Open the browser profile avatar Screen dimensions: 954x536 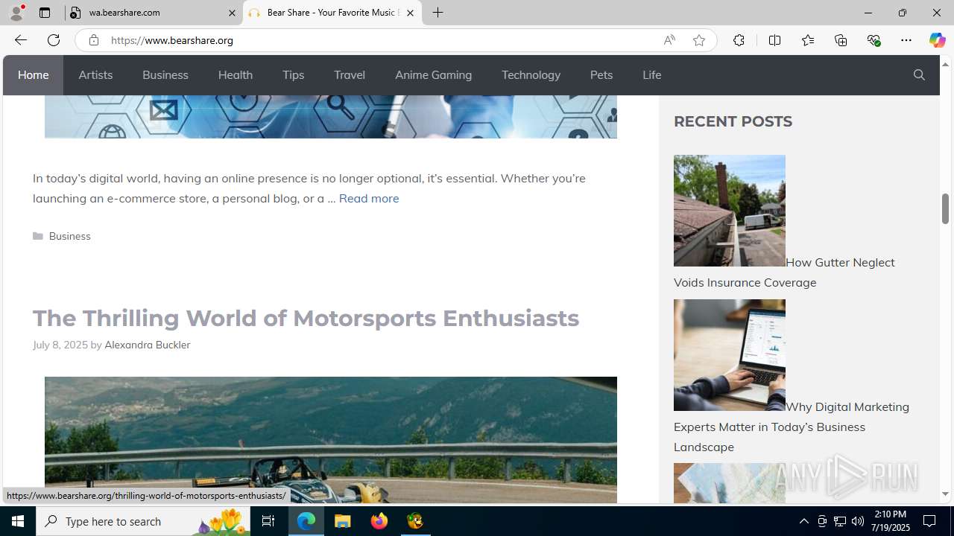(x=16, y=13)
